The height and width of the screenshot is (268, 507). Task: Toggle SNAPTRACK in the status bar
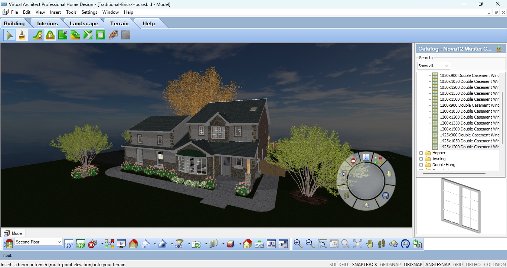pyautogui.click(x=364, y=265)
